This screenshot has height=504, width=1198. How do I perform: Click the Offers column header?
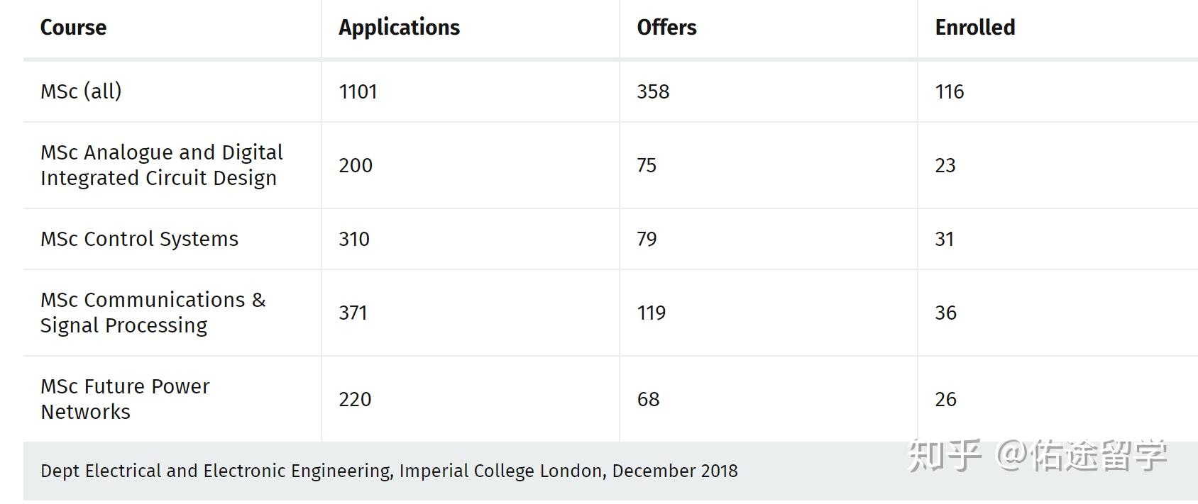(666, 28)
